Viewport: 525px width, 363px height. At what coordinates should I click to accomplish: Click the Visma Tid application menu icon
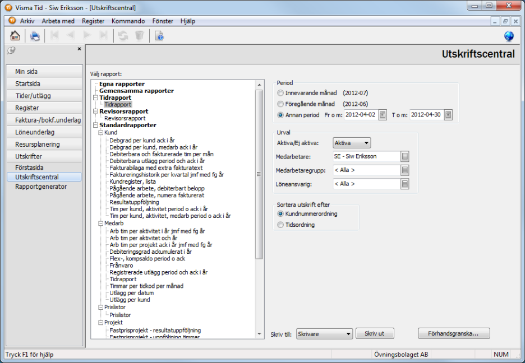pyautogui.click(x=12, y=21)
